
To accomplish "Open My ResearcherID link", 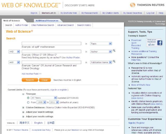I will (x=89, y=13).
